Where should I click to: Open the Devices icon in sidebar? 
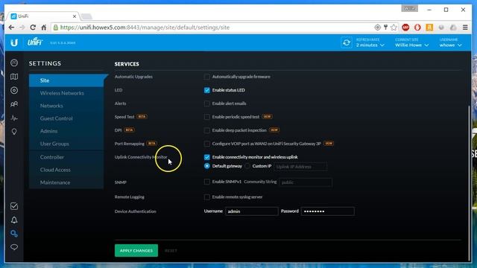14,90
